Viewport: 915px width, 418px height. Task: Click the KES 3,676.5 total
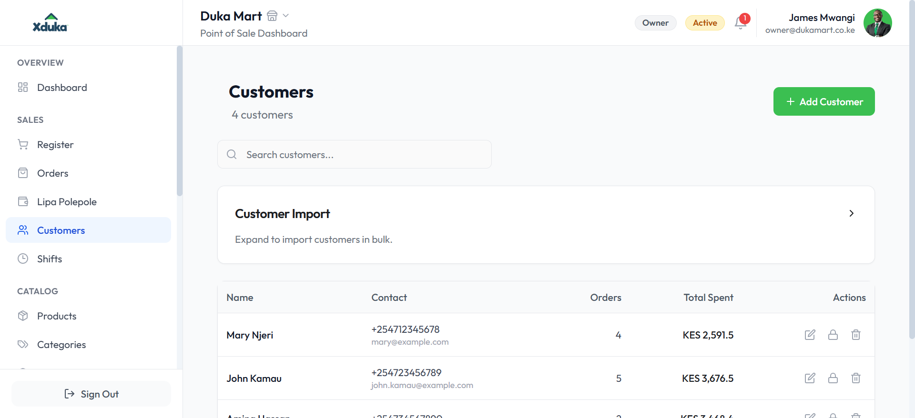708,378
